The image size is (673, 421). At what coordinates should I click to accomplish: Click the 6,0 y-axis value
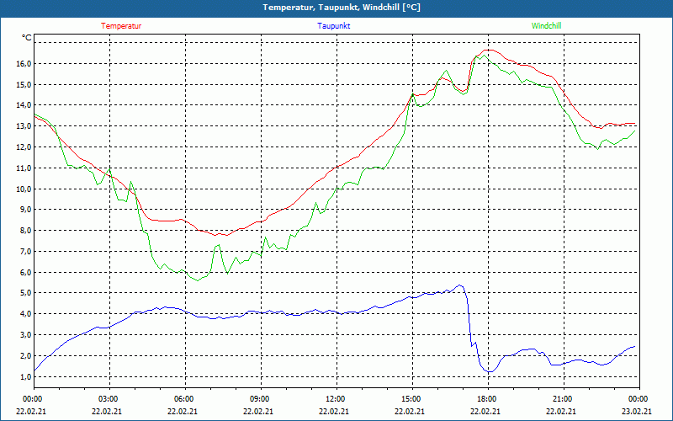tap(26, 272)
